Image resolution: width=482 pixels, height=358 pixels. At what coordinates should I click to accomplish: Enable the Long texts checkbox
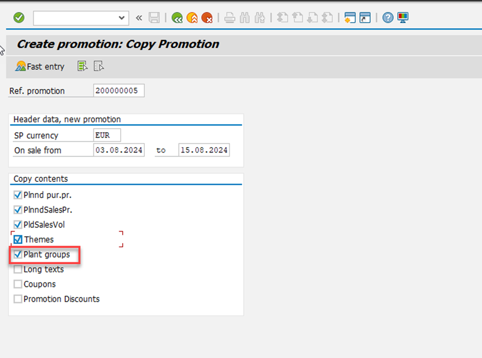click(18, 269)
